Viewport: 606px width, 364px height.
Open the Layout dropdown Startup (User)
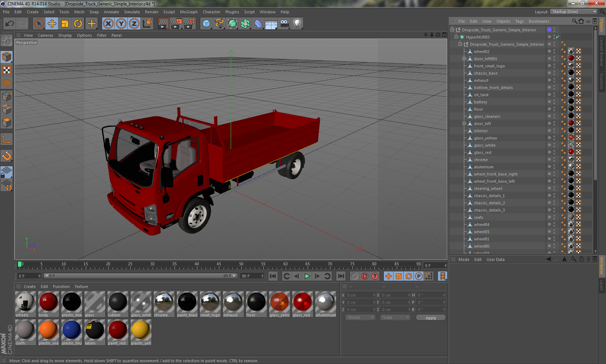coord(574,12)
